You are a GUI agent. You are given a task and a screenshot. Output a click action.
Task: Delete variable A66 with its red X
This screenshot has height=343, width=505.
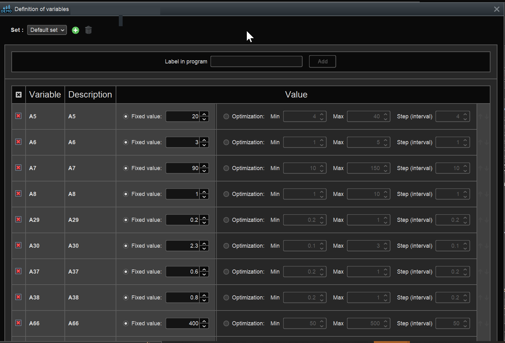19,323
